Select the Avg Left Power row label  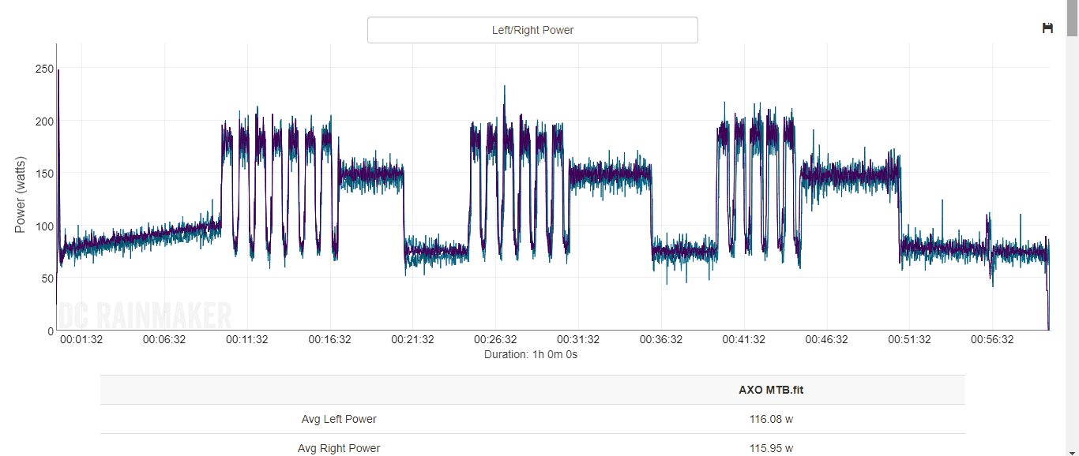[339, 419]
